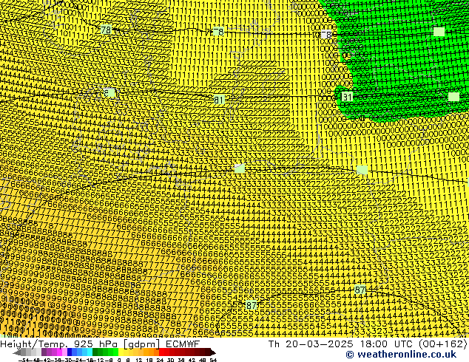Pick the cyan swatch near -18 on the legend
Viewport: 469px width, 362px height.
pyautogui.click(x=90, y=352)
